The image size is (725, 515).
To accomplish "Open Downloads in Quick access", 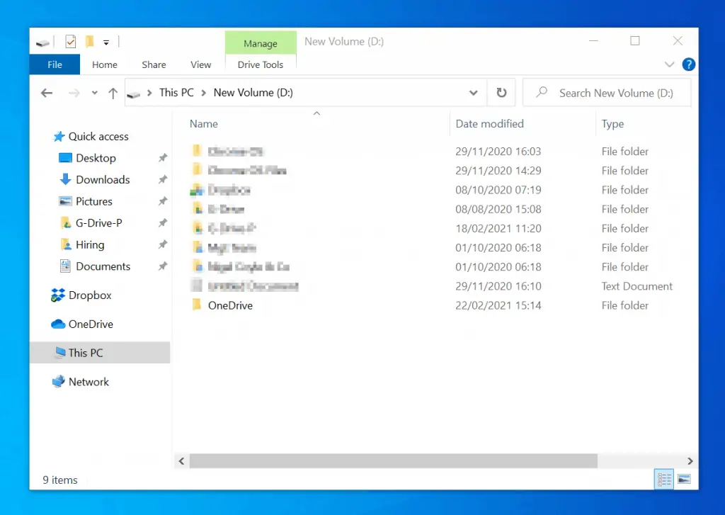I will [103, 179].
